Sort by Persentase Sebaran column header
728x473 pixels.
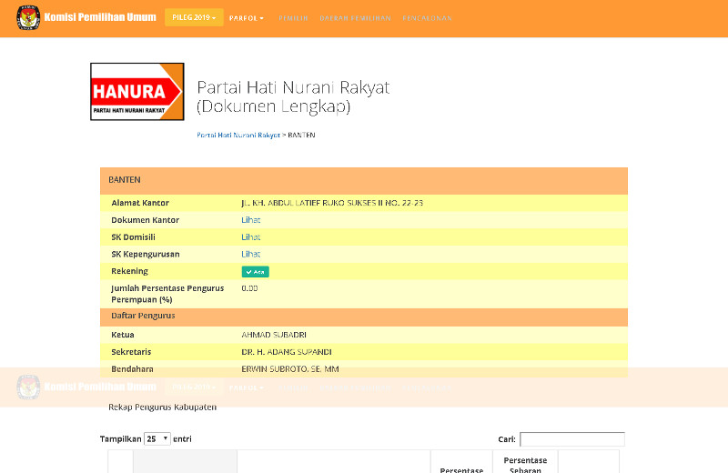click(x=525, y=465)
